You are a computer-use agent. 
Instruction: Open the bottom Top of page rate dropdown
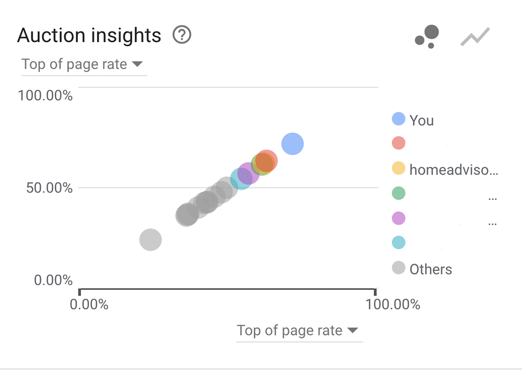[299, 330]
